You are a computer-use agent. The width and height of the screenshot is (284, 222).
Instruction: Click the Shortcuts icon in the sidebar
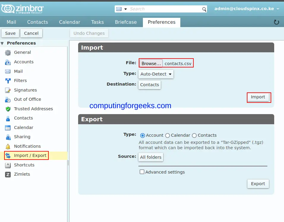point(8,165)
